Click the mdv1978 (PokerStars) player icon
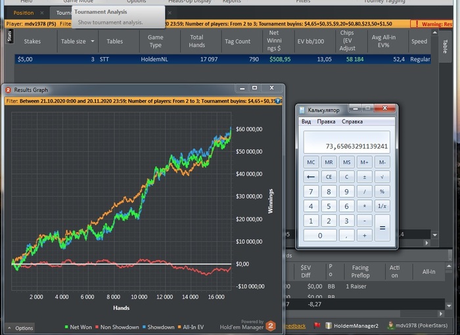The height and width of the screenshot is (335, 460). coord(391,325)
